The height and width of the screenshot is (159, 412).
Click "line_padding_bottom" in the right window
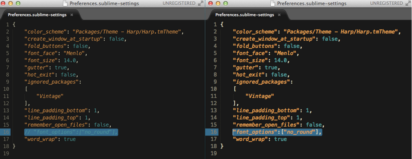click(266, 110)
